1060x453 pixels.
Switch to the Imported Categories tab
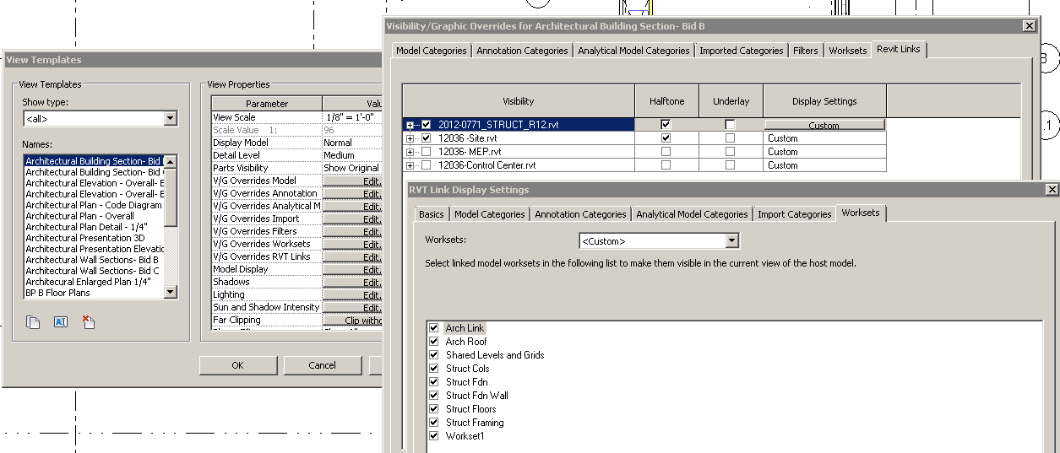tap(741, 51)
